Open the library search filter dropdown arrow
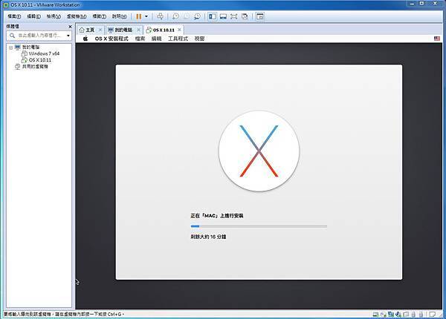 click(68, 36)
